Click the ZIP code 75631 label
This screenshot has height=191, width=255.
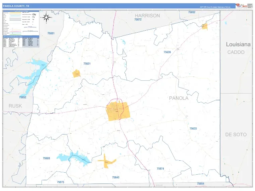(x=87, y=64)
